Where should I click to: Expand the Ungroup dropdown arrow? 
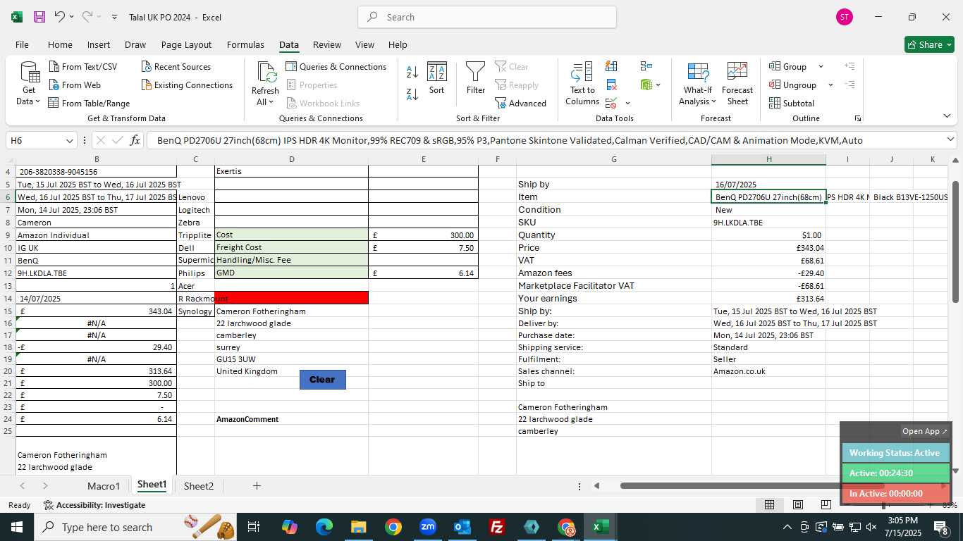830,85
